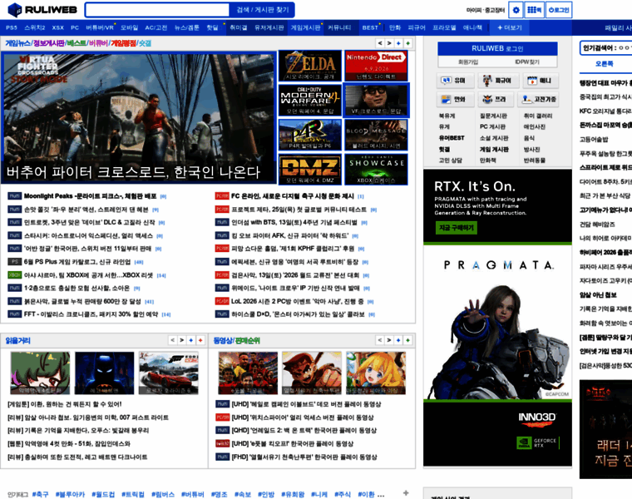Go to previous page in 동영상 section
The image size is (632, 499).
380,340
